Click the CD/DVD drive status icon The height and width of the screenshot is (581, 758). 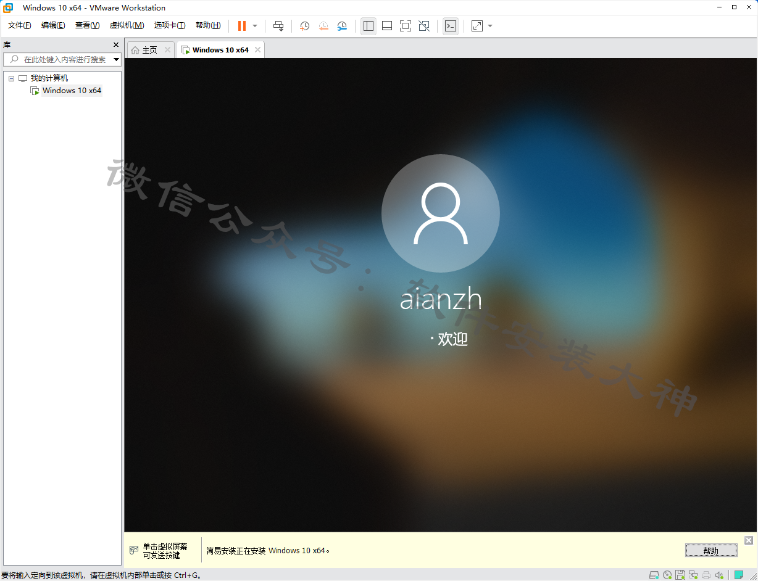click(667, 575)
